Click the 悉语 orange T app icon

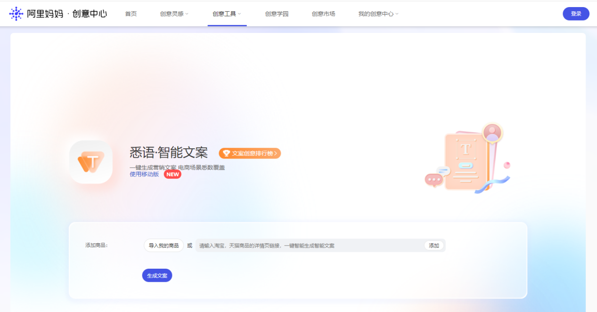pos(90,162)
